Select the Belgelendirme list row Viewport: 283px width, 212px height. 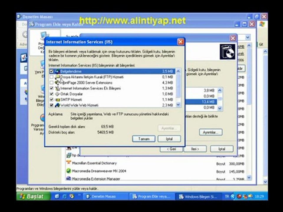tap(112, 71)
